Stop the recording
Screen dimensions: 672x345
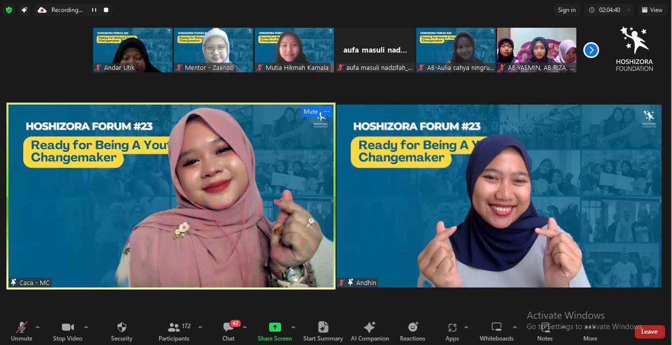tap(106, 10)
